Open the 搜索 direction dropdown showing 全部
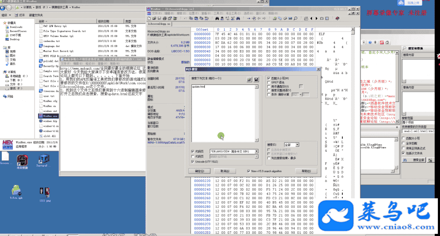440x236 pixels. click(x=297, y=145)
